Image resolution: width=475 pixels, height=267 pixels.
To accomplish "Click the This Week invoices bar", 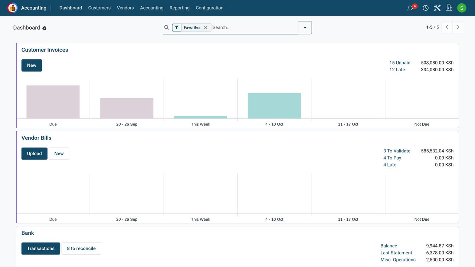I will pos(200,117).
